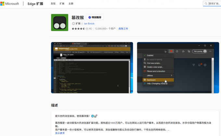Screen dimensions: 221x136
Task: Click 显示更多 to expand description
Action: (60, 133)
